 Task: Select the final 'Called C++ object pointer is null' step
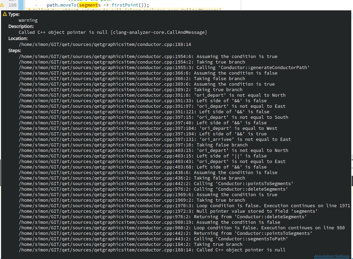click(x=152, y=250)
